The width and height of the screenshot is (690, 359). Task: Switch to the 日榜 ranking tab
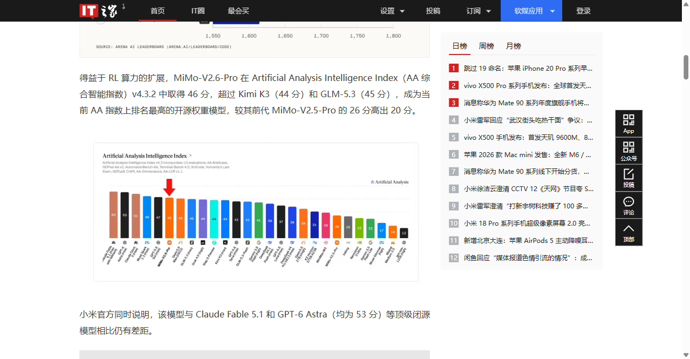[460, 46]
